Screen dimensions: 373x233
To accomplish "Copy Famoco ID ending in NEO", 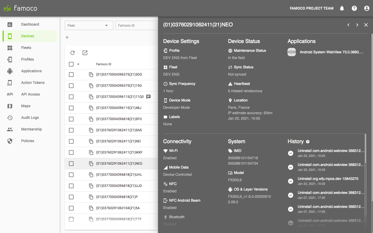I will [x=91, y=164].
